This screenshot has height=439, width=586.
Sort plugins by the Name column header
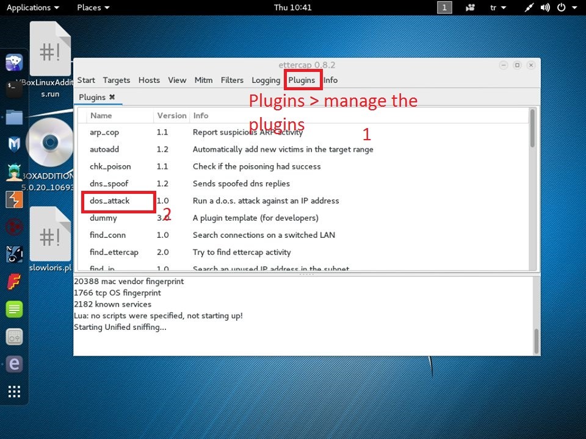point(101,116)
